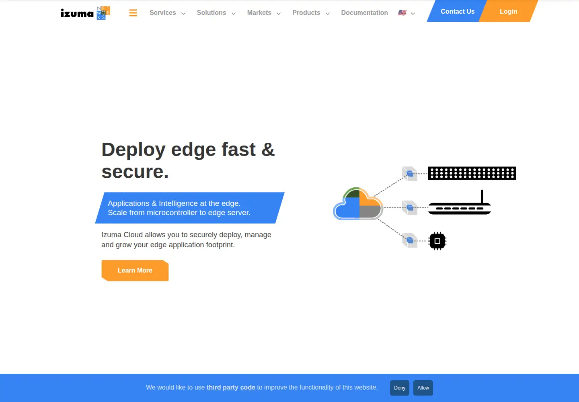
Task: Click the 'Deploy edge fast & secure.' heading
Action: [x=188, y=160]
